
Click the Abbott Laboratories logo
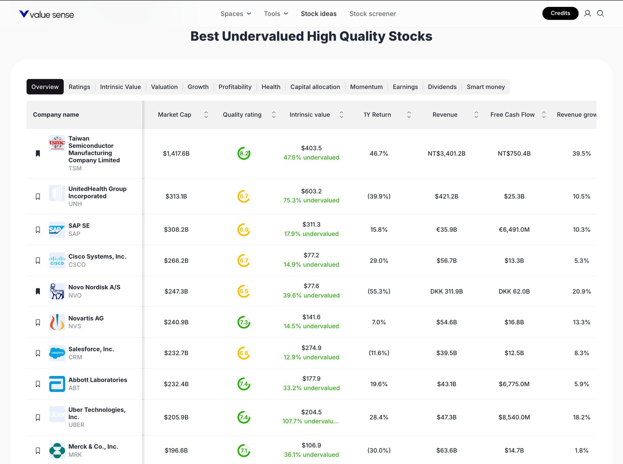click(x=57, y=384)
